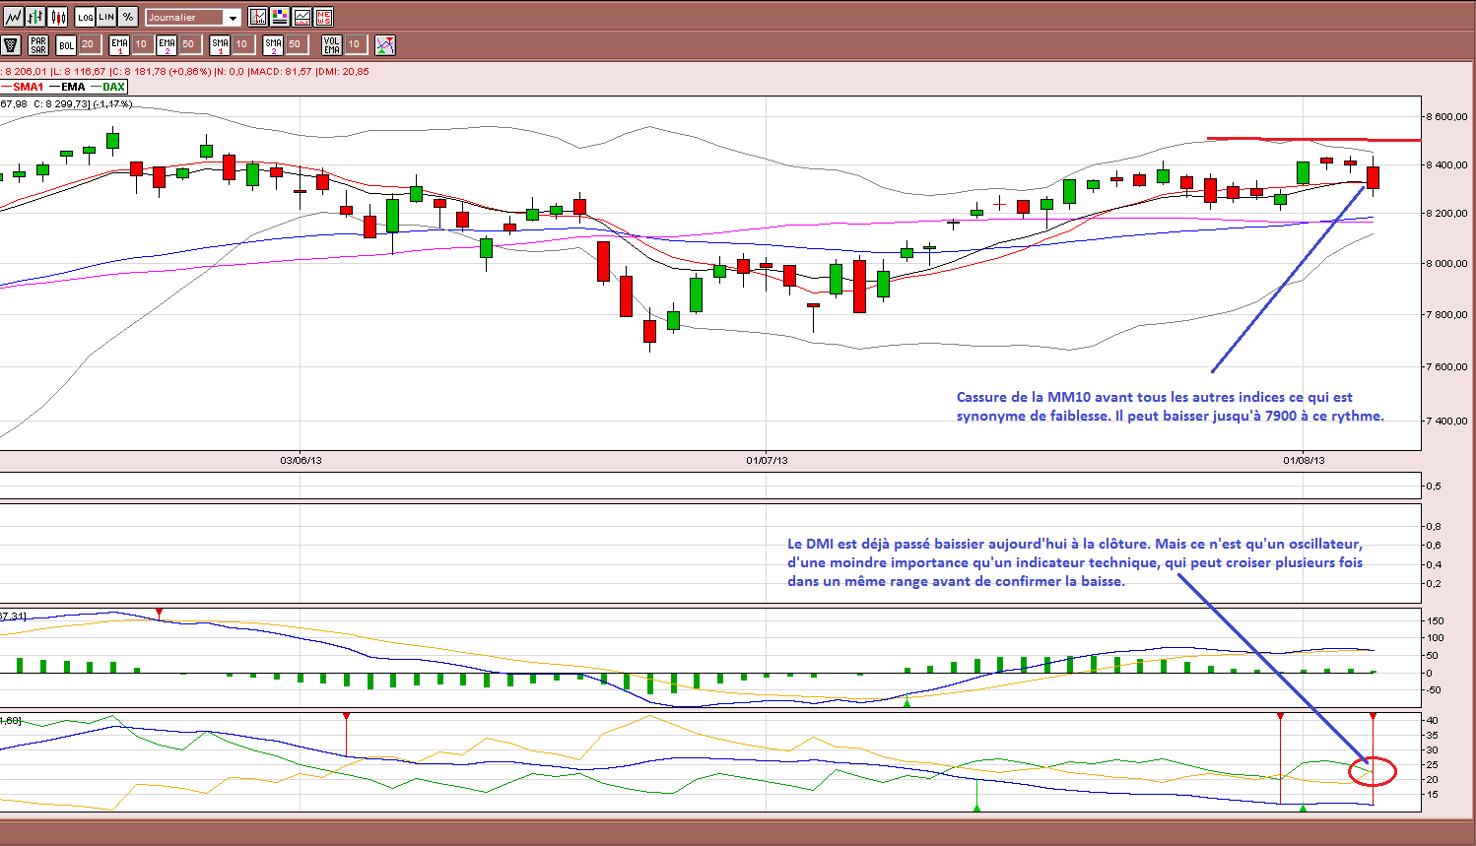This screenshot has width=1476, height=846.
Task: Click the 03/06/13 date label
Action: click(301, 460)
